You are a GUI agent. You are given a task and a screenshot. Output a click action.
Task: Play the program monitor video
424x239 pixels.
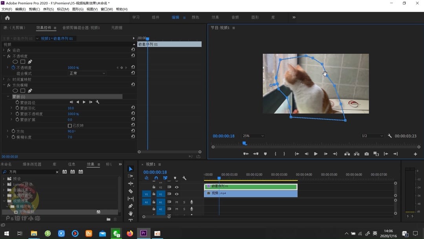[x=316, y=154]
